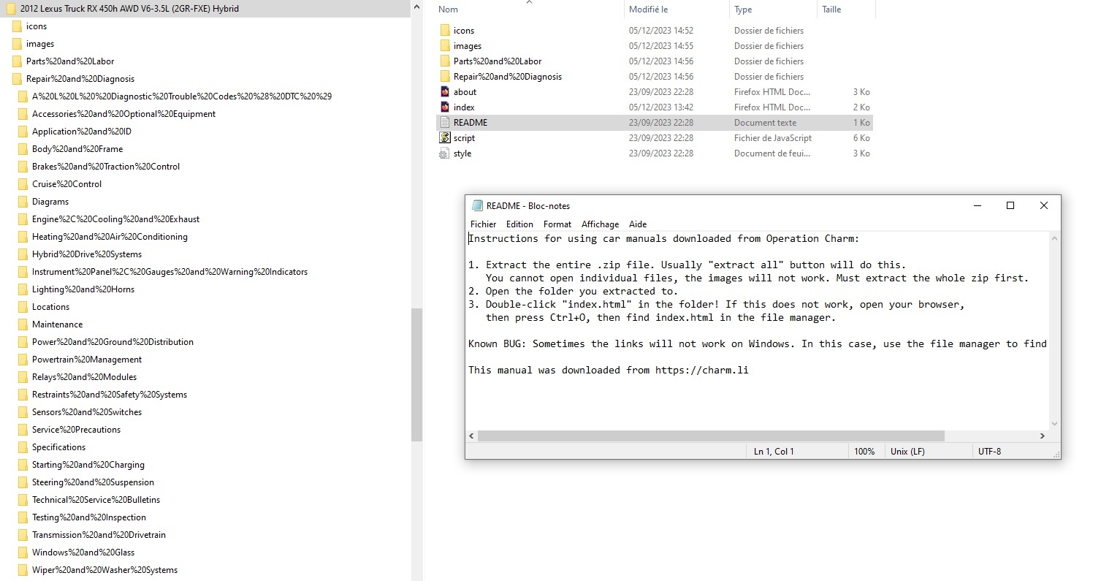Click Notepad horizontal scrollbar right arrow
The image size is (1101, 581).
pyautogui.click(x=1042, y=436)
